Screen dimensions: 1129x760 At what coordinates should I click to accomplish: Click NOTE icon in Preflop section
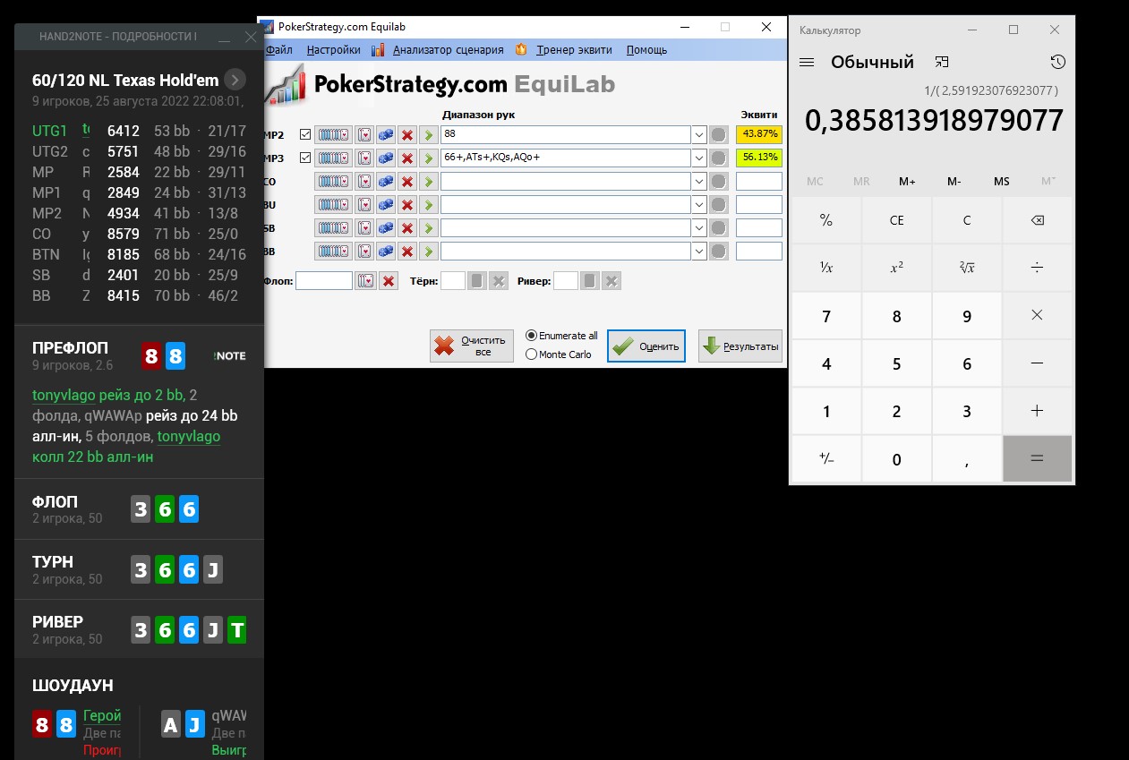[230, 356]
